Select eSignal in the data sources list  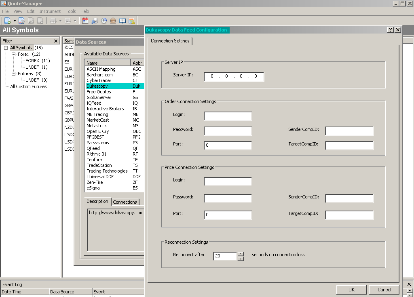pyautogui.click(x=115, y=188)
